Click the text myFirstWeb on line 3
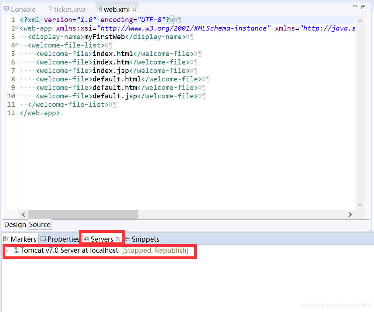This screenshot has height=312, width=374. [x=105, y=37]
